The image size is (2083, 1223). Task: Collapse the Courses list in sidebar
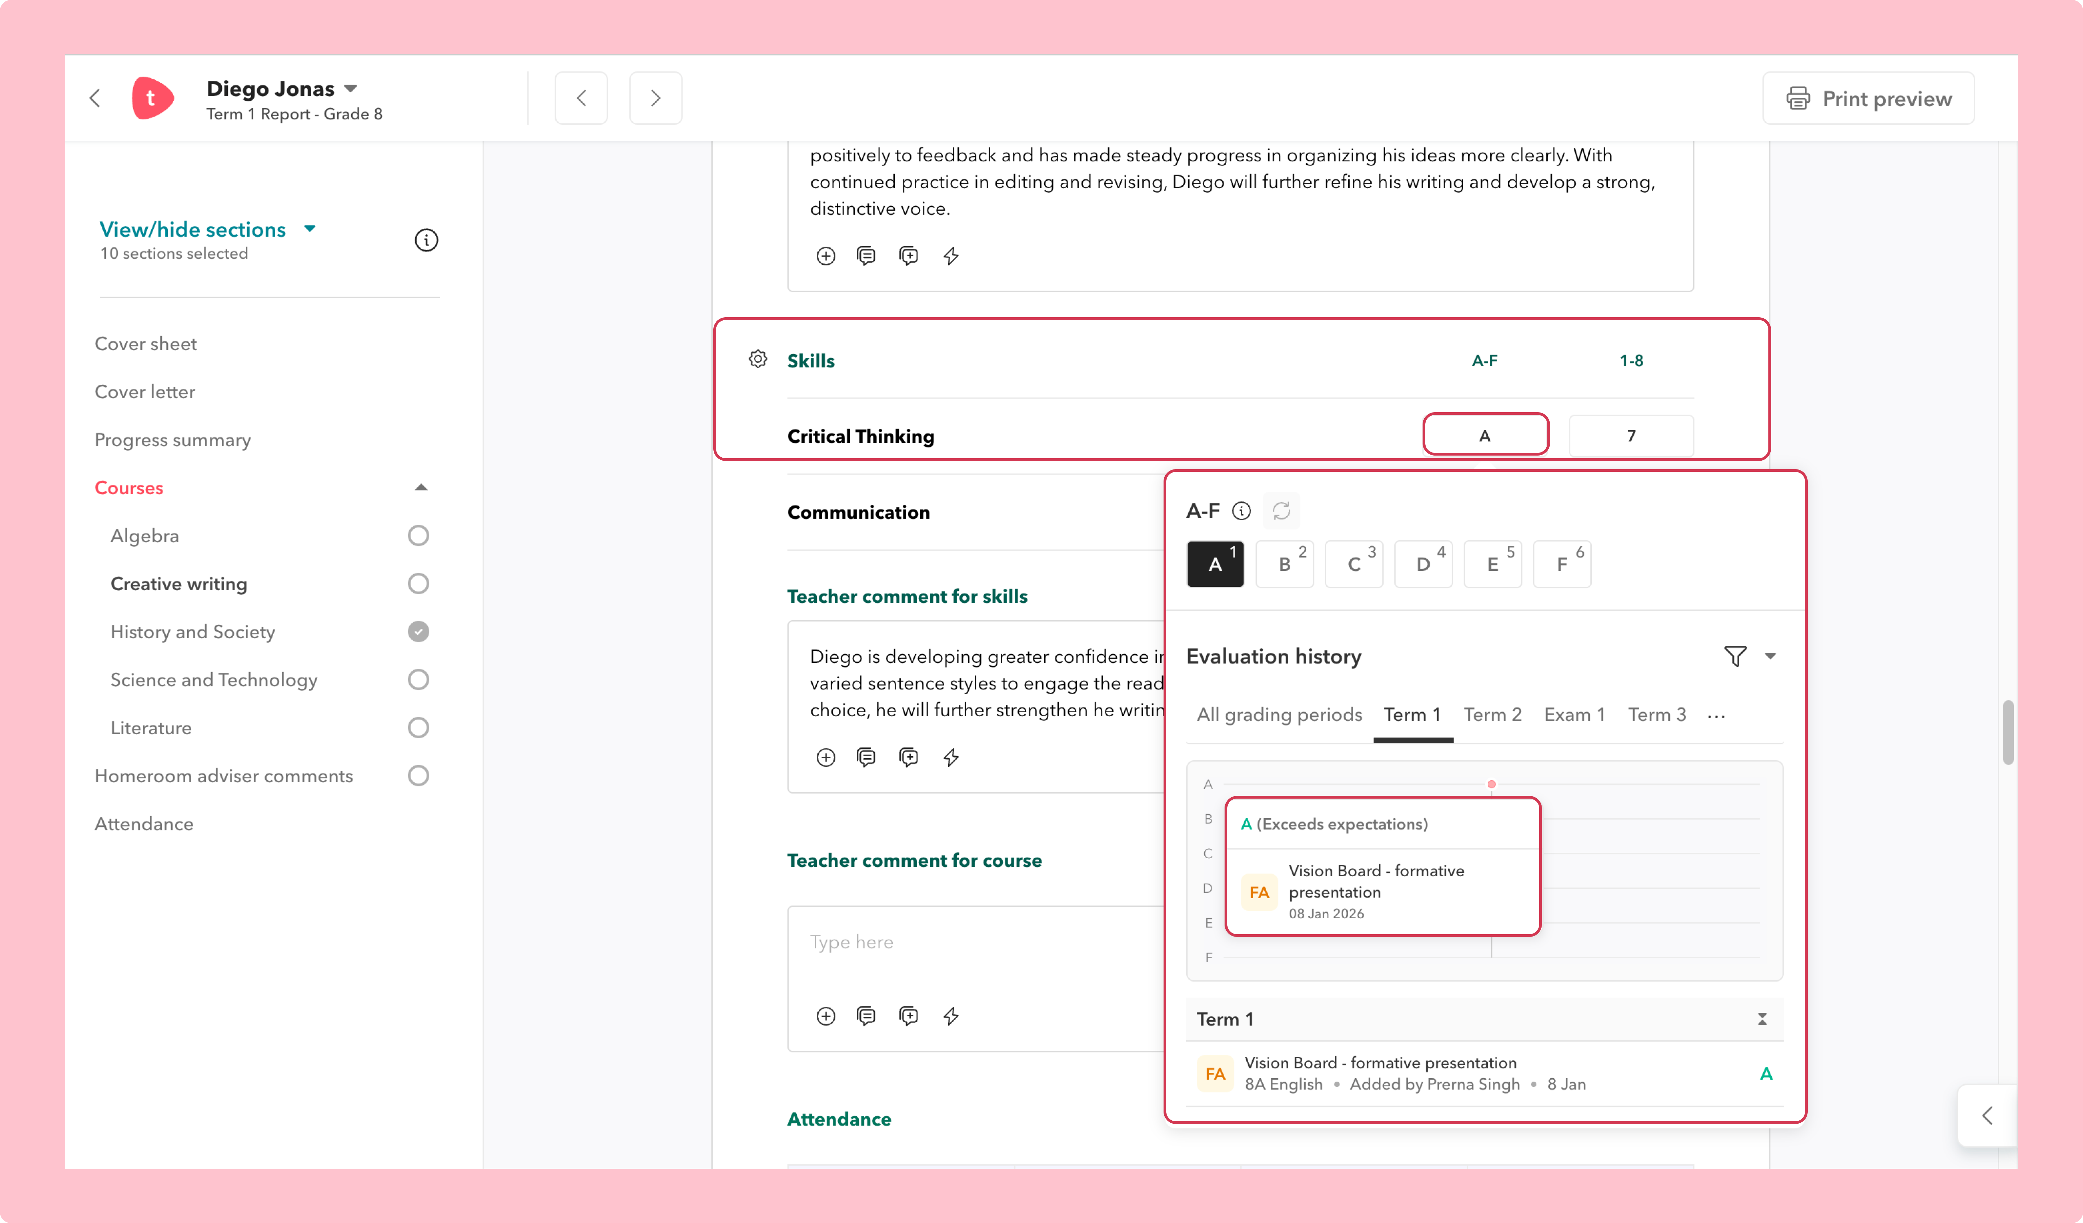[421, 487]
